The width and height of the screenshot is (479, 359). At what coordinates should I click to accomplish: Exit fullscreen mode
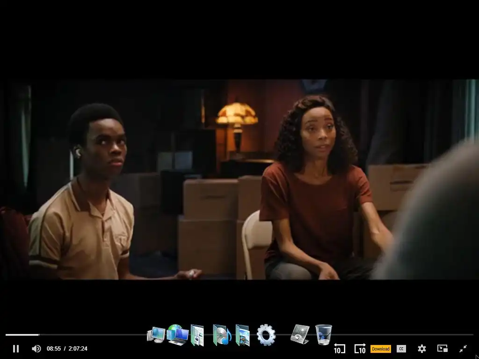463,349
